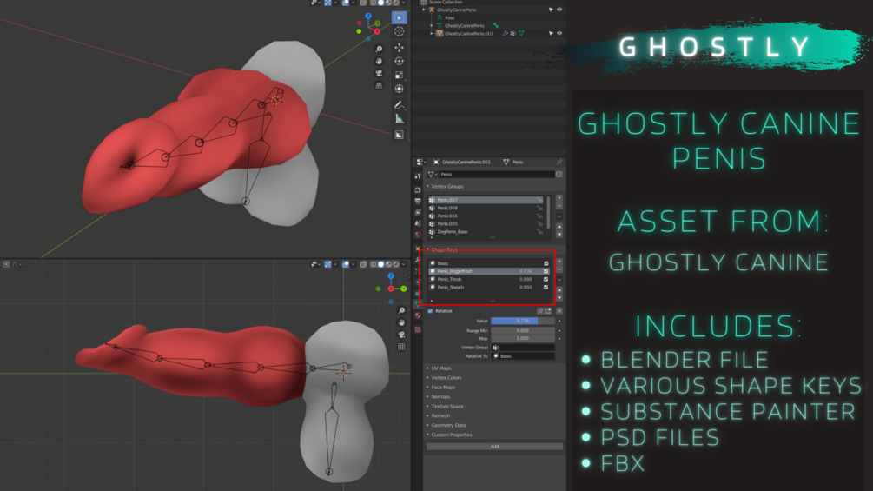Activate the Rotate tool in upper viewport
The image size is (873, 491).
[400, 61]
